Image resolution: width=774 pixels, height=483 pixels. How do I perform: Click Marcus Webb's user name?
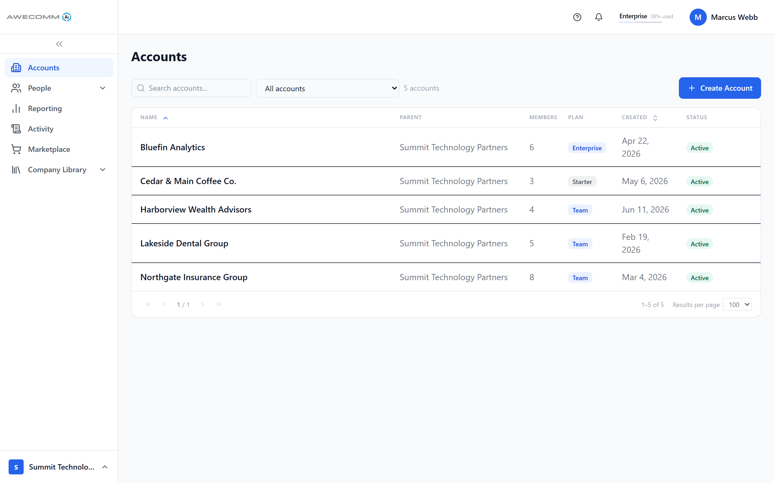[734, 17]
